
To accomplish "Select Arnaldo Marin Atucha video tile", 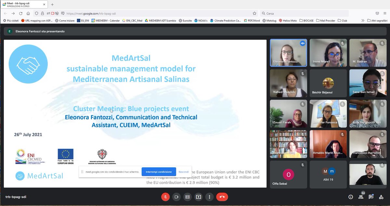I will coord(328,144).
